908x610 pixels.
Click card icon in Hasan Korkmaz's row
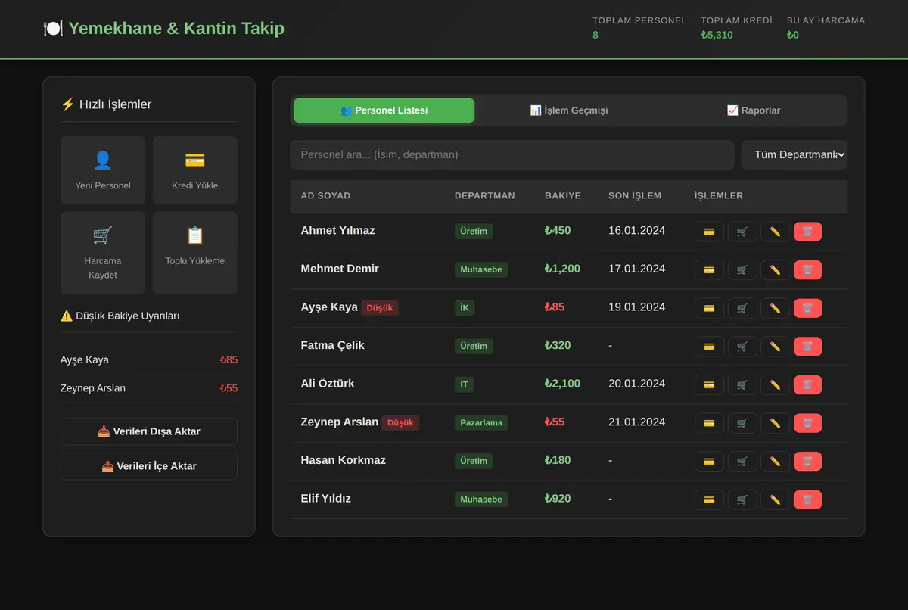(709, 462)
